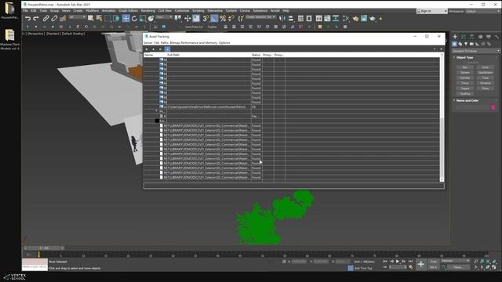
Task: Select the Shapes category icon
Action: 460,44
